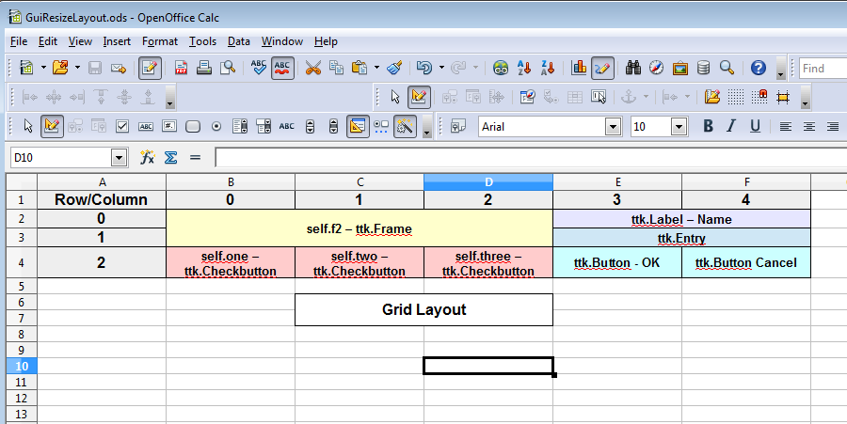Toggle AutoSpellcheck on the toolbar
This screenshot has width=847, height=424.
pos(281,68)
